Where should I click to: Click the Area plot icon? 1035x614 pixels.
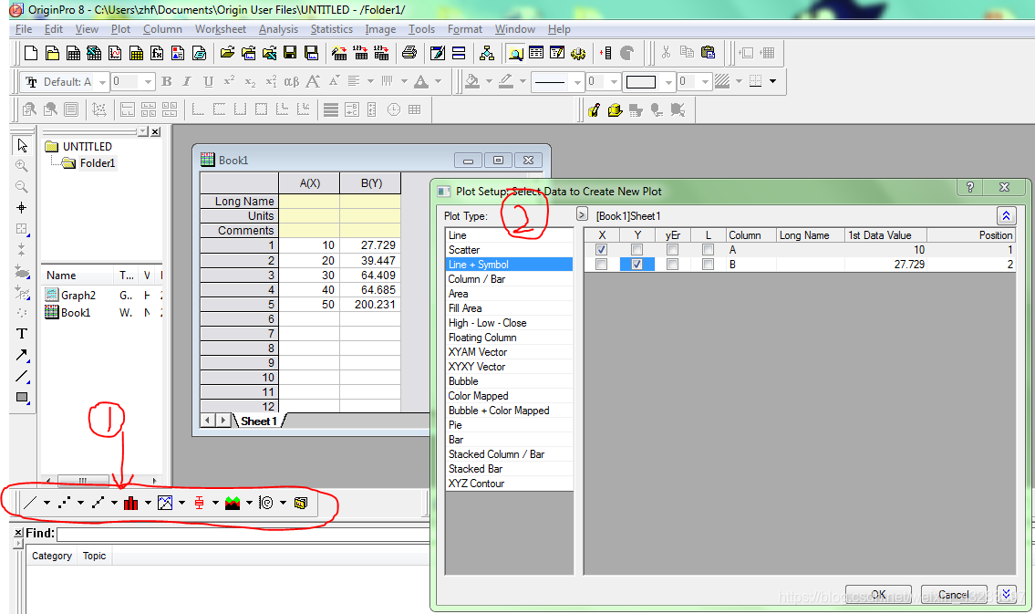tap(233, 503)
